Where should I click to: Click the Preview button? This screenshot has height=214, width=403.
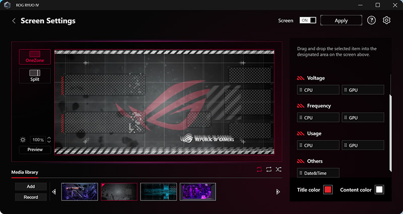(x=35, y=150)
